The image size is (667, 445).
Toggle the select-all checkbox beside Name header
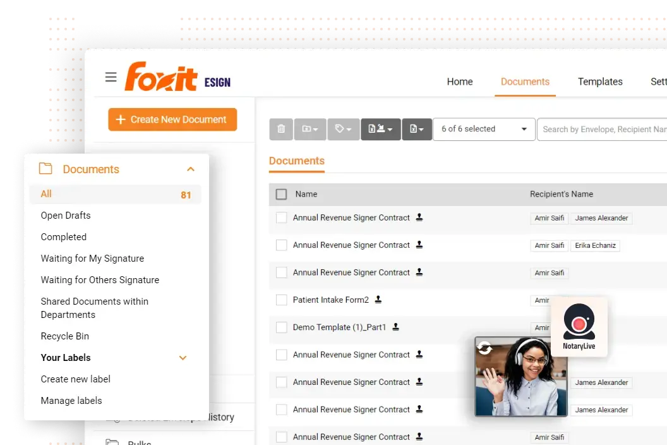click(x=281, y=194)
